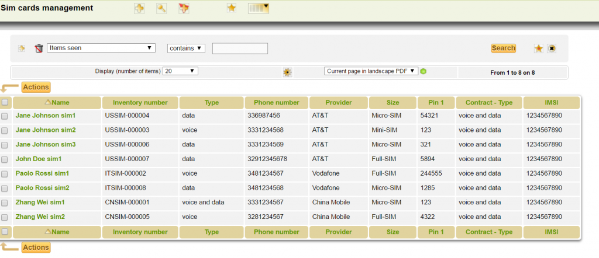Sort by the Inventory number column header
The height and width of the screenshot is (258, 599).
point(140,103)
